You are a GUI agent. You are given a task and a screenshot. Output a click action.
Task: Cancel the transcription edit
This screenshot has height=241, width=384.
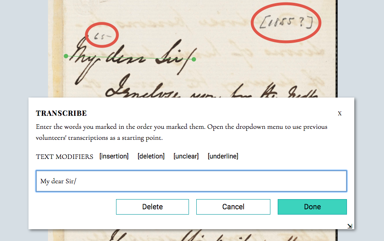[x=233, y=207]
